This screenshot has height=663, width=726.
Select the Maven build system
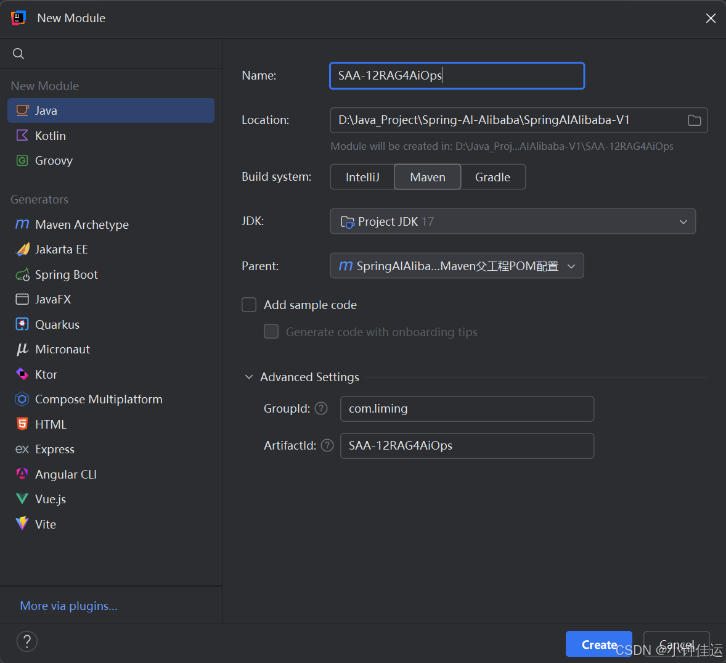click(x=427, y=177)
